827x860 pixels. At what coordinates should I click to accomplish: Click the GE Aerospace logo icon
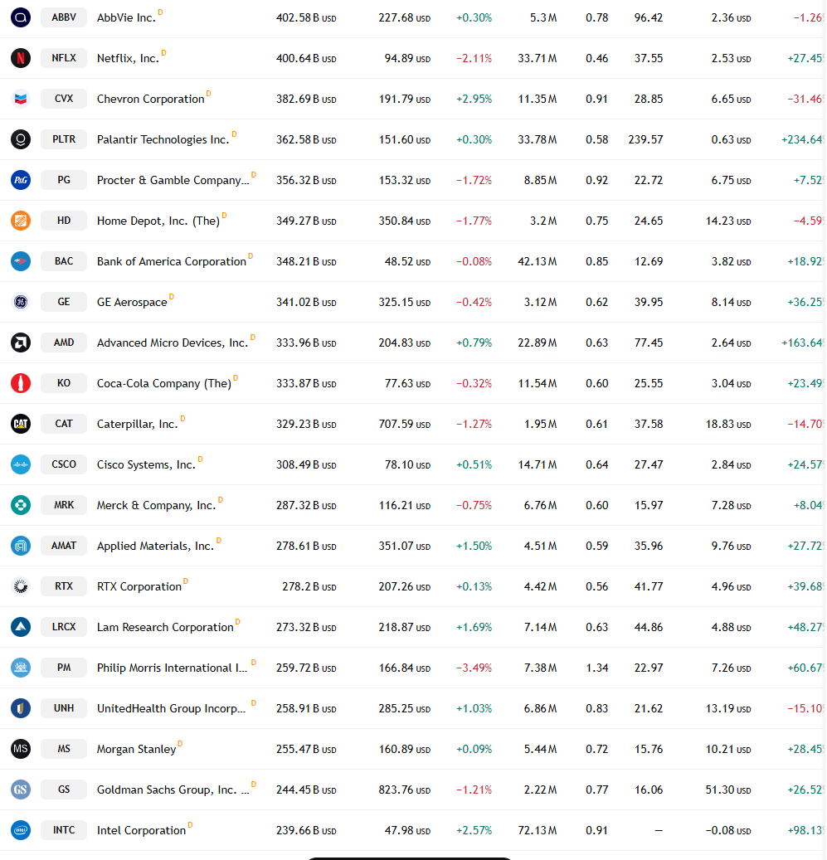(21, 302)
